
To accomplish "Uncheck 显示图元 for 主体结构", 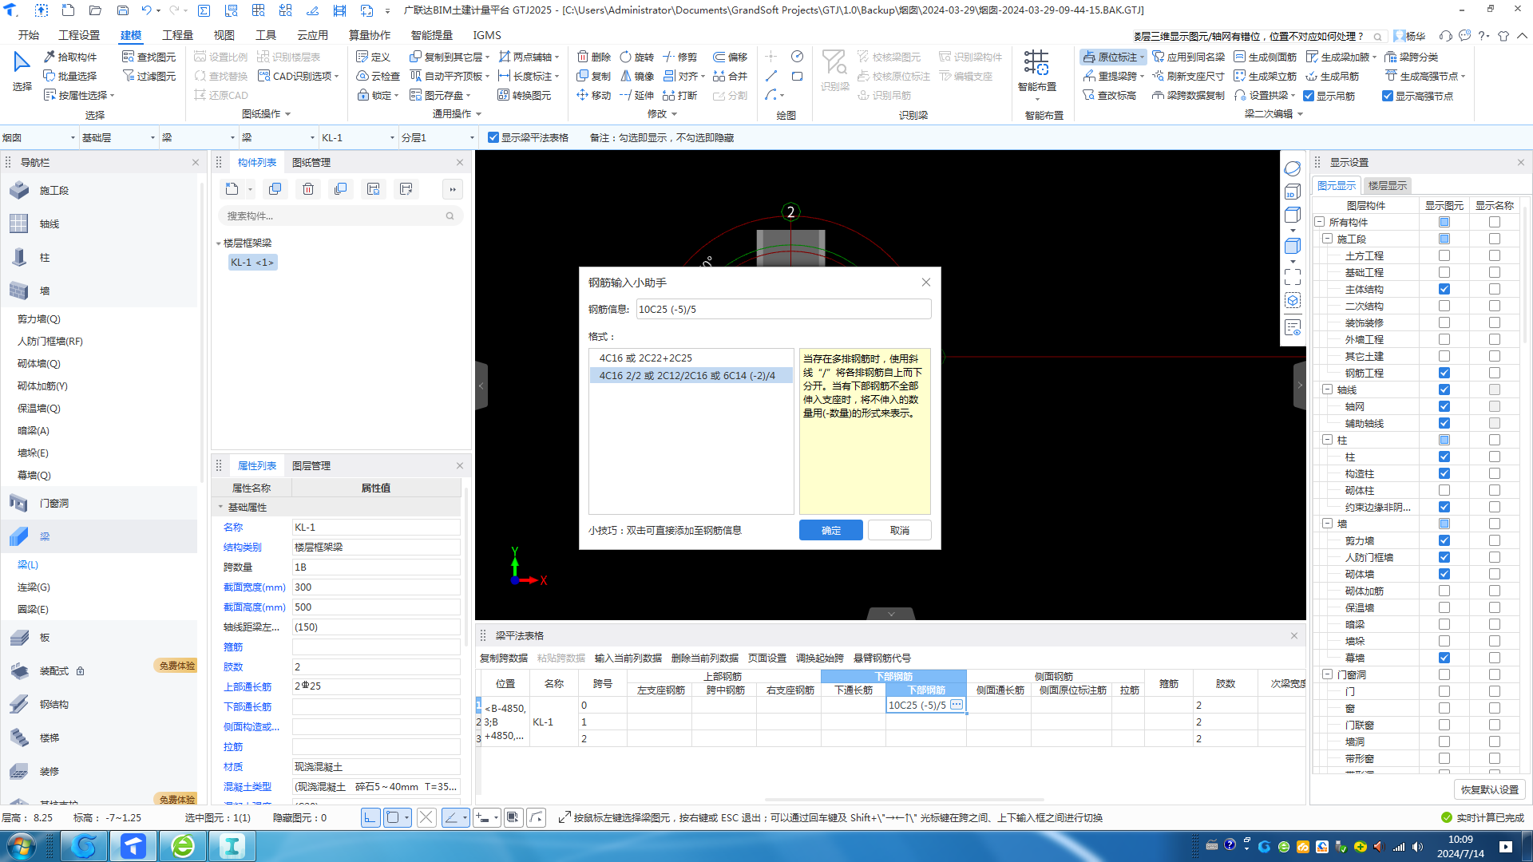I will point(1444,289).
